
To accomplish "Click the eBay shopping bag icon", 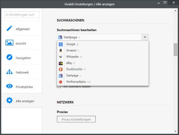I will point(61,63).
